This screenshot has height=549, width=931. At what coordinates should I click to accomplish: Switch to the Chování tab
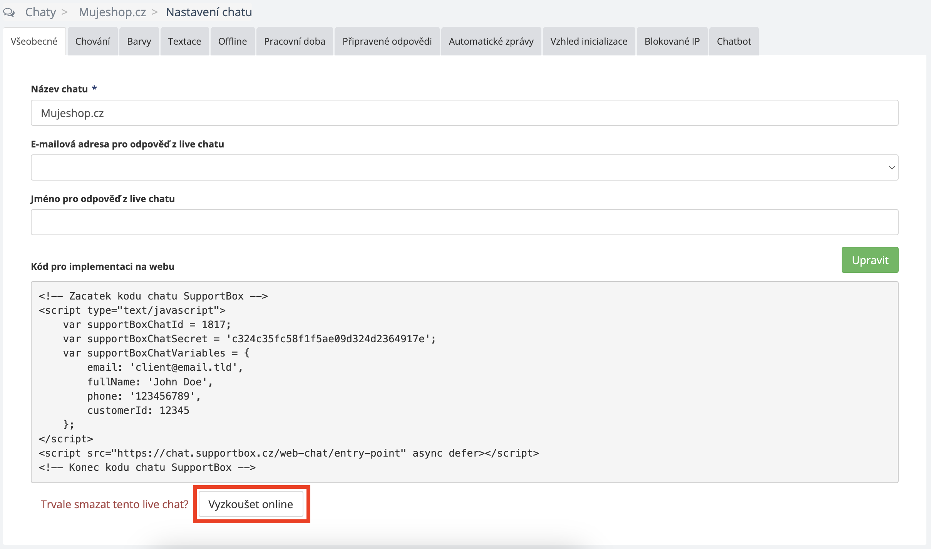(x=92, y=41)
